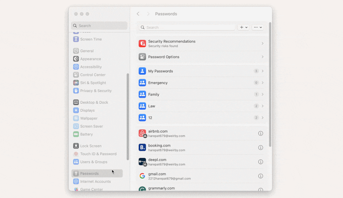This screenshot has height=198, width=343.
Task: Click the Family group label
Action: (x=154, y=95)
